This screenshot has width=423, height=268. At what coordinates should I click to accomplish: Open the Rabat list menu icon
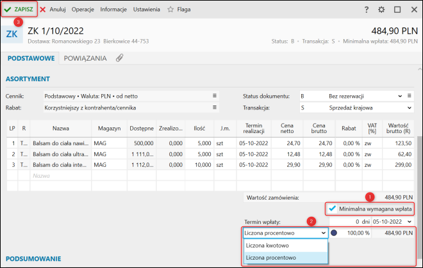(215, 107)
